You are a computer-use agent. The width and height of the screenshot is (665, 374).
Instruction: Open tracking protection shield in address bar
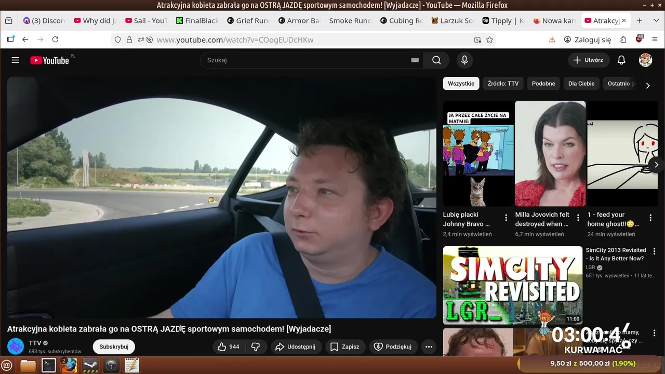pyautogui.click(x=117, y=39)
